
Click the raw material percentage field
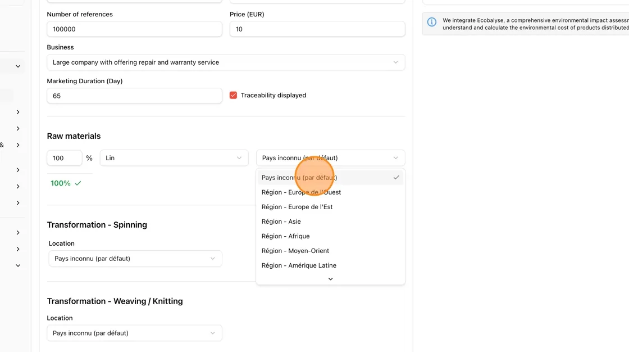65,158
